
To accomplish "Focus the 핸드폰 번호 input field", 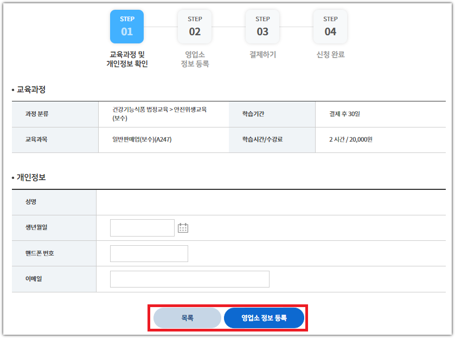I will (149, 253).
